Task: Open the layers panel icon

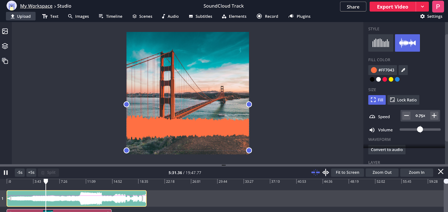Action: 5,46
